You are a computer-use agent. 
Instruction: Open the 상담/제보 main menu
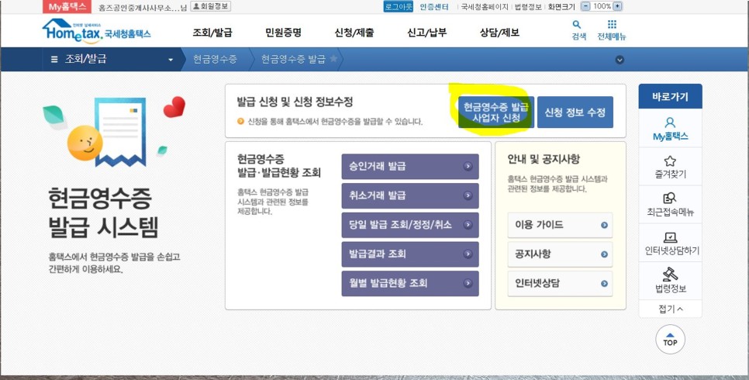(499, 33)
